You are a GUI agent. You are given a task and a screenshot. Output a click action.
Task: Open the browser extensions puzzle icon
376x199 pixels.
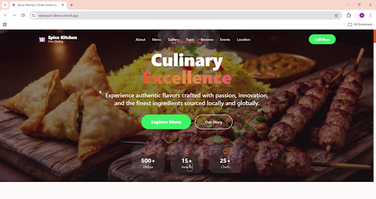pos(349,15)
